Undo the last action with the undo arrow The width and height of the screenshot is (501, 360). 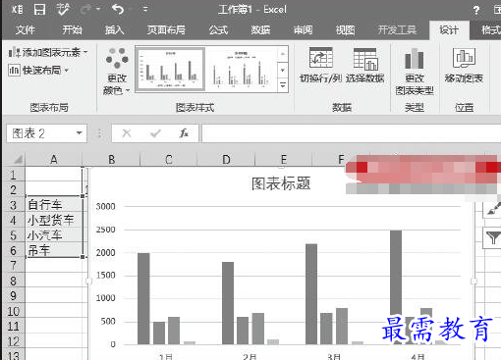click(118, 9)
